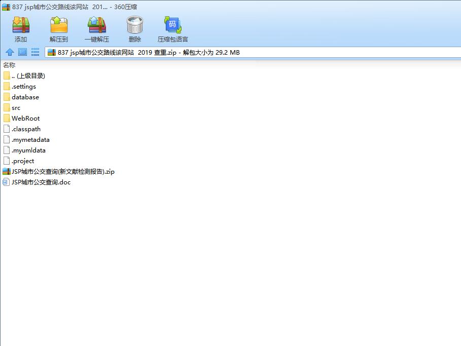Screen dimensions: 461x346
Task: Select the '.. (上级目录)' row text
Action: tap(28, 76)
